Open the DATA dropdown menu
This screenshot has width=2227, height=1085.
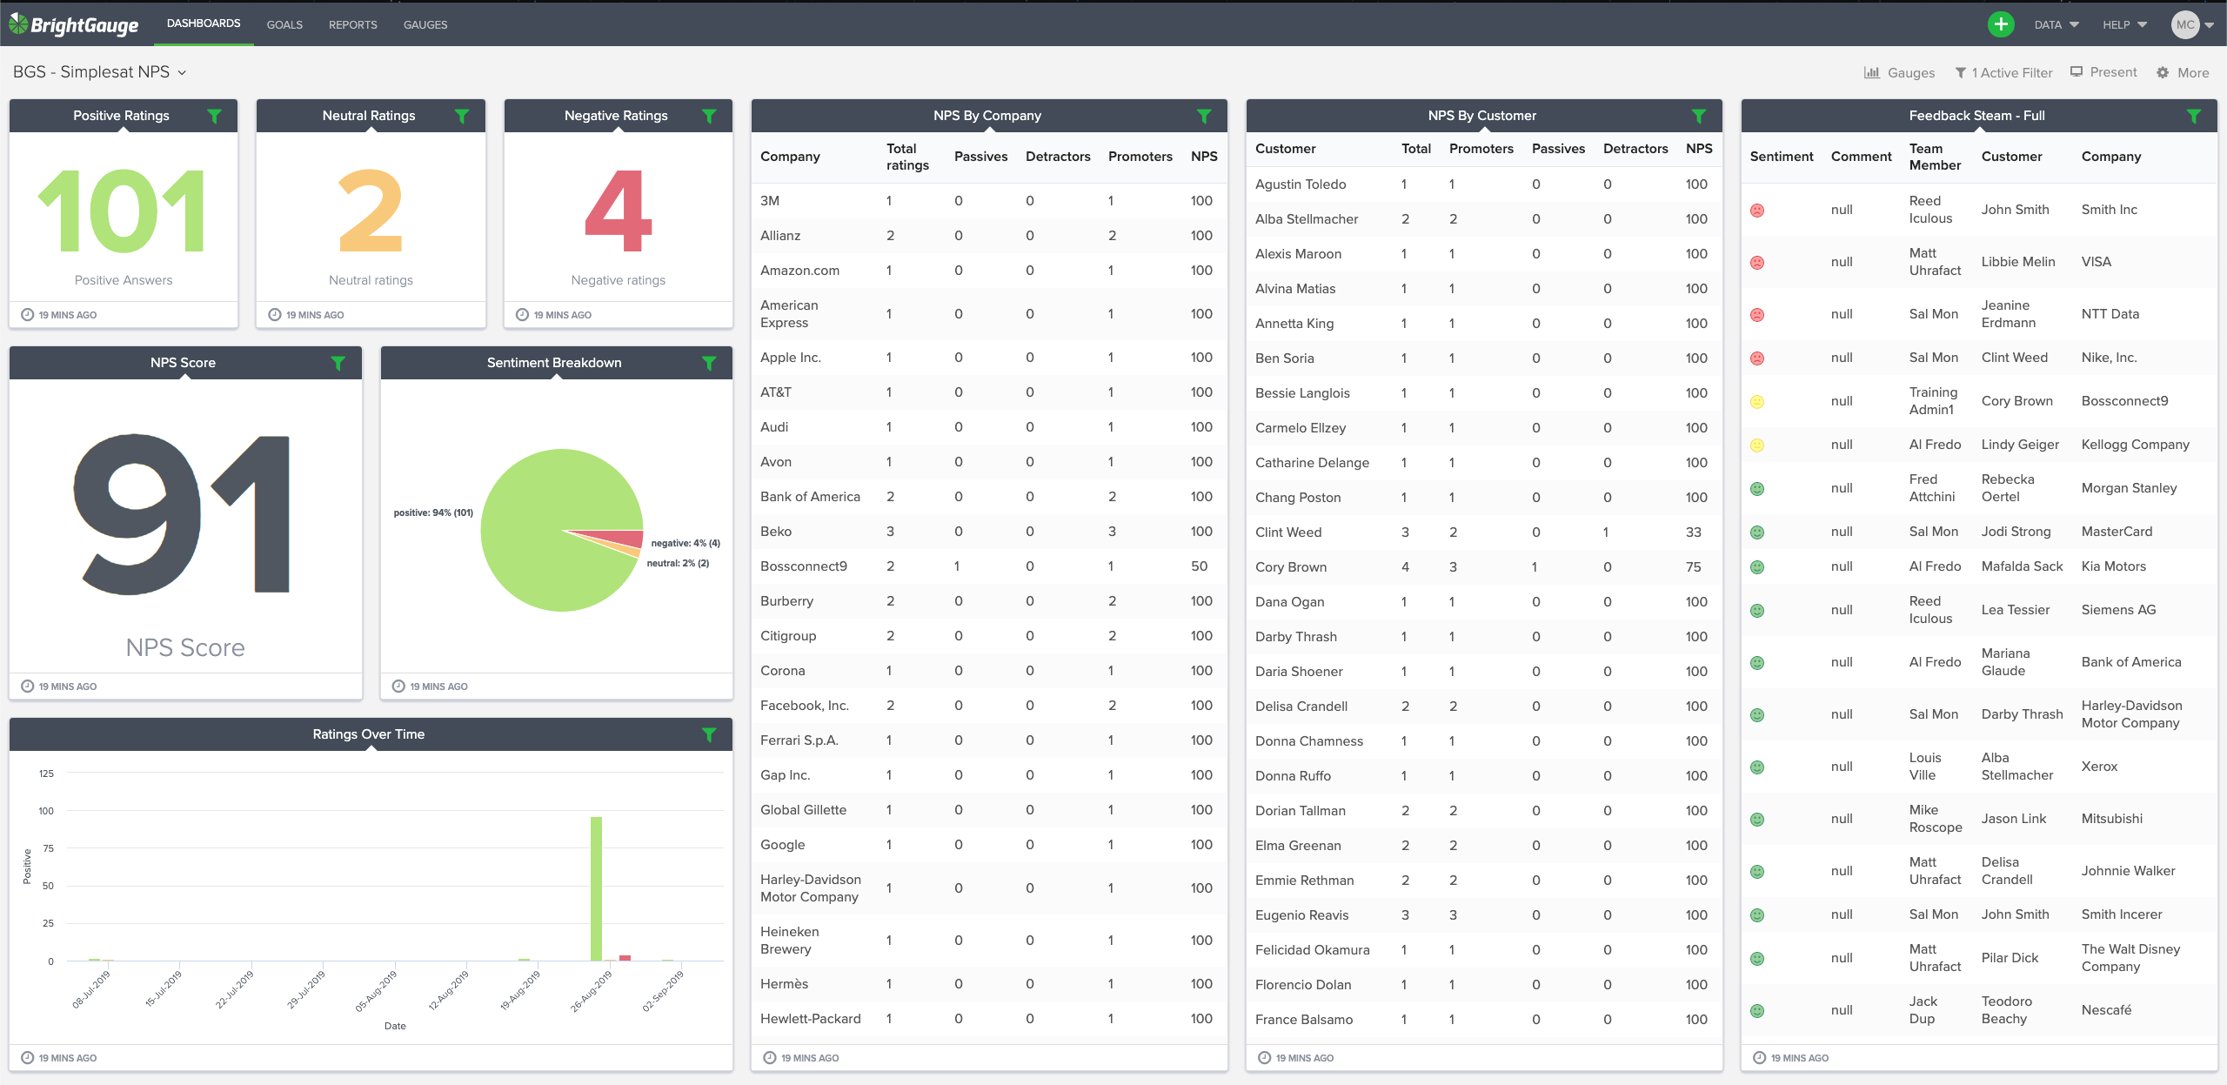(2056, 24)
